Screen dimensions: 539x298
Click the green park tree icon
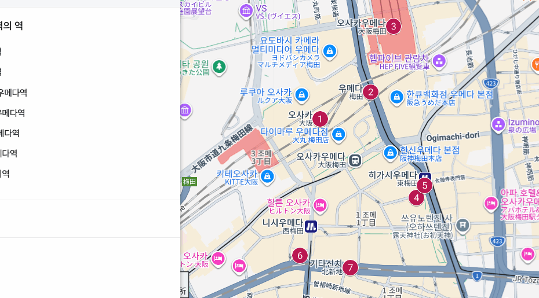[x=218, y=67]
